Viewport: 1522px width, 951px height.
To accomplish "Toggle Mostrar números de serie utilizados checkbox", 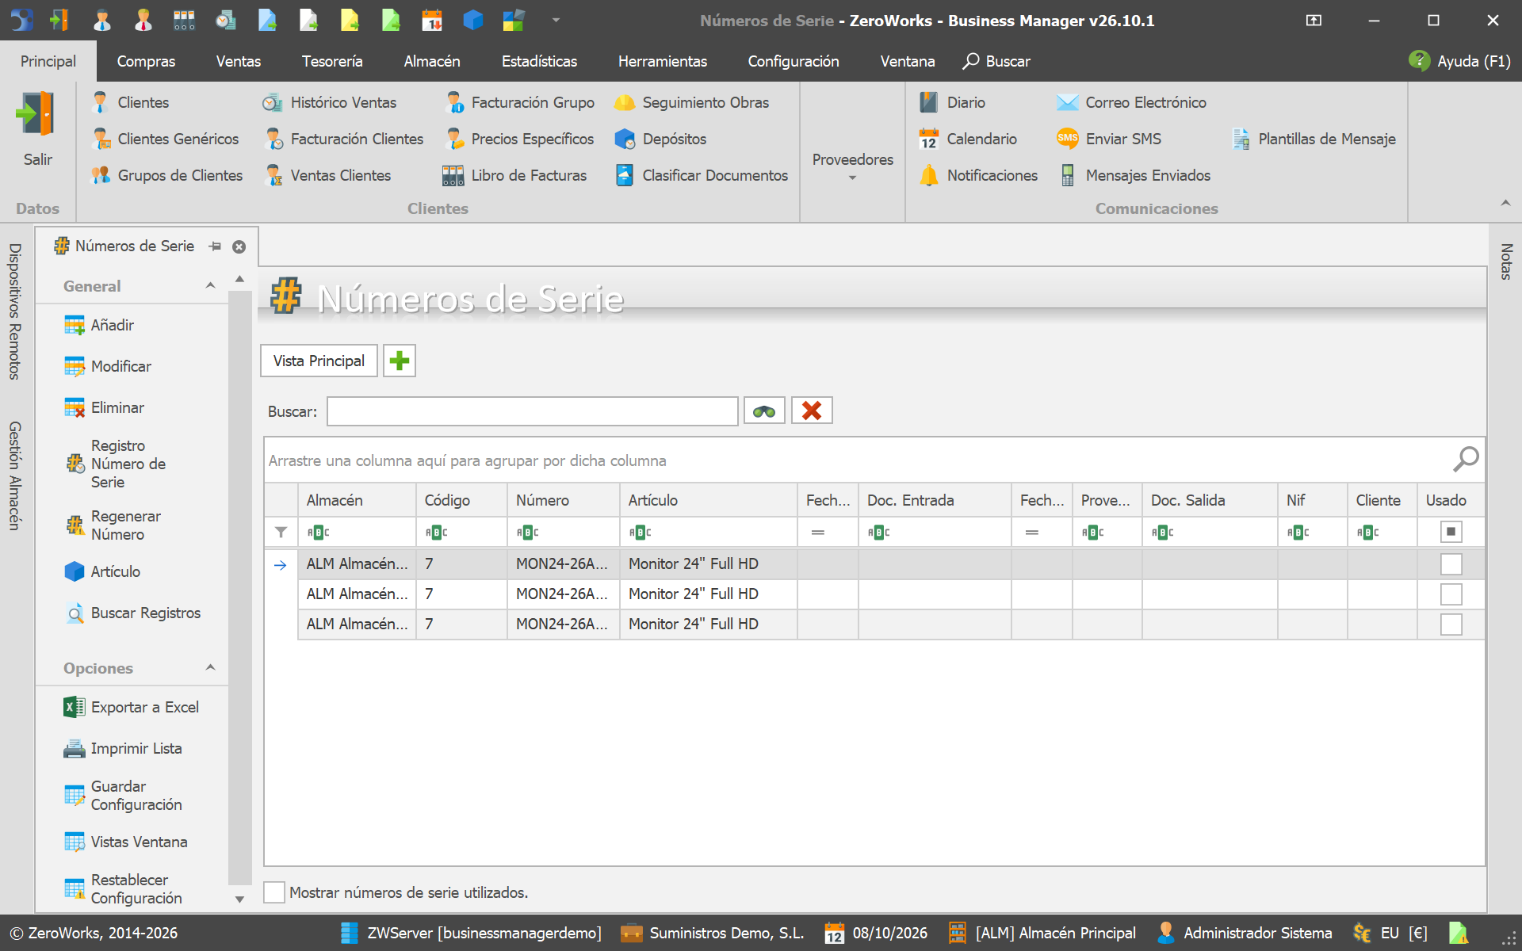I will coord(274,892).
